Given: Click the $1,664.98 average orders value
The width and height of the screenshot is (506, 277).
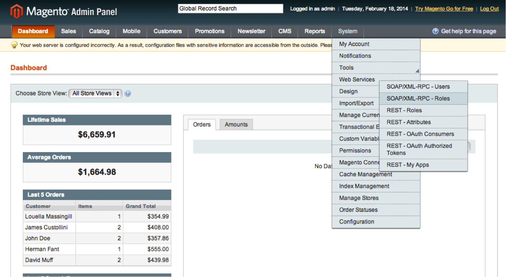Looking at the screenshot, I should [x=97, y=172].
